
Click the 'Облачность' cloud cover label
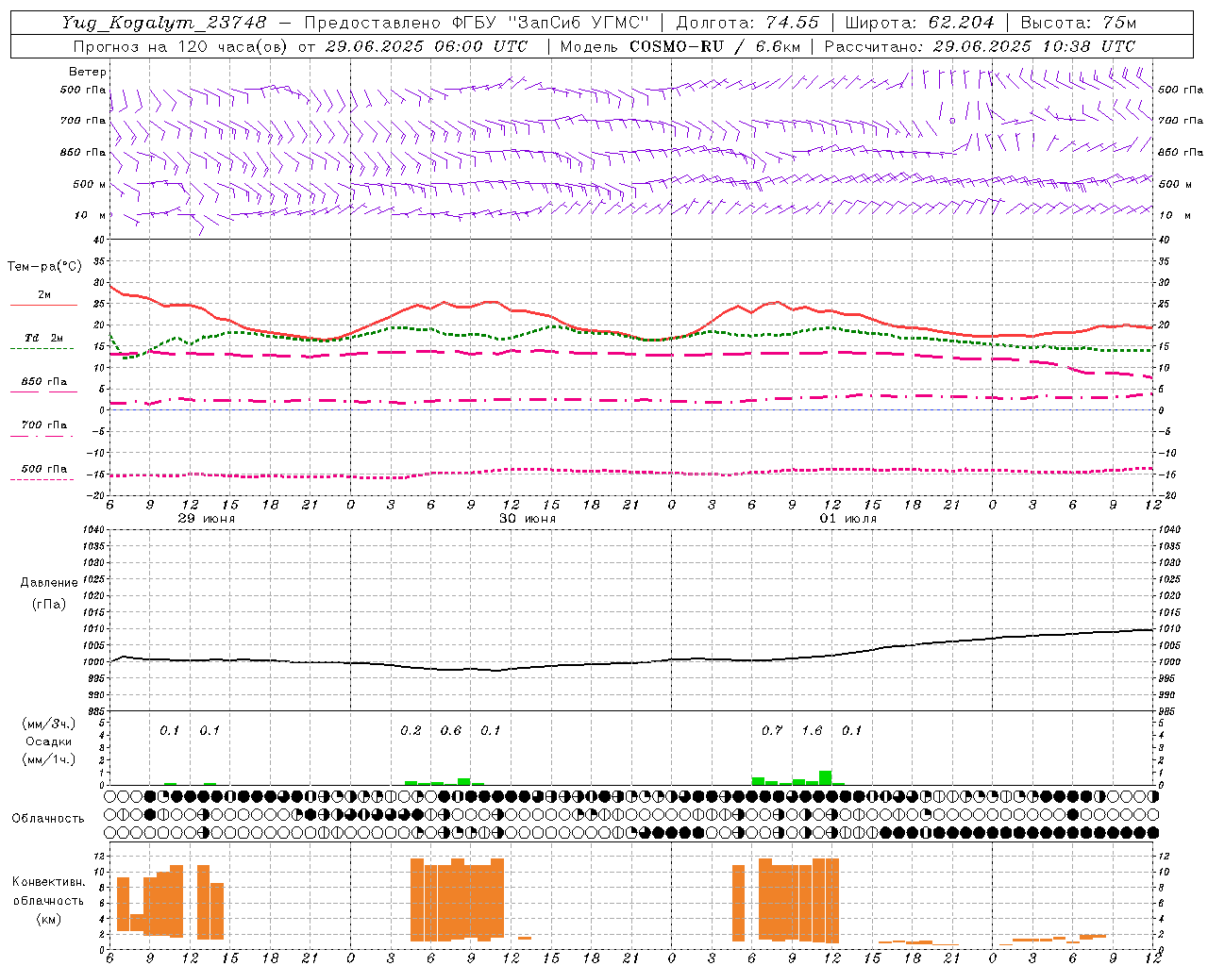tap(48, 819)
